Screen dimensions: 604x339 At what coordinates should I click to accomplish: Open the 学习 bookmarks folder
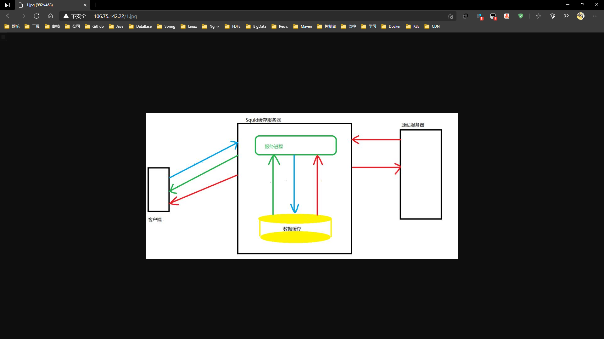(x=369, y=26)
